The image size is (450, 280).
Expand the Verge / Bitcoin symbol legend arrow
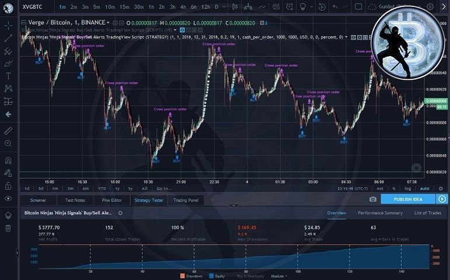click(108, 22)
